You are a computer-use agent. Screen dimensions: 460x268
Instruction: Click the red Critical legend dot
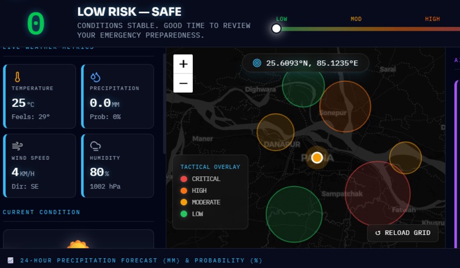tap(184, 179)
